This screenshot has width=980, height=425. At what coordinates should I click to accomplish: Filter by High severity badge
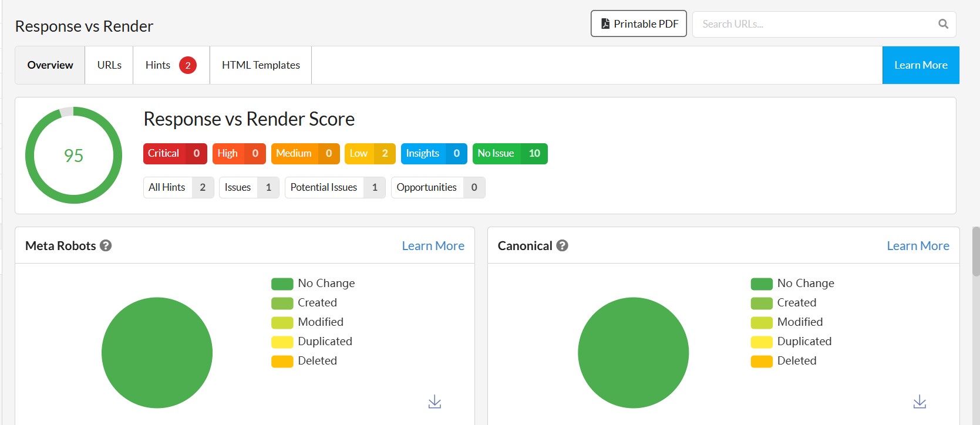coord(239,154)
